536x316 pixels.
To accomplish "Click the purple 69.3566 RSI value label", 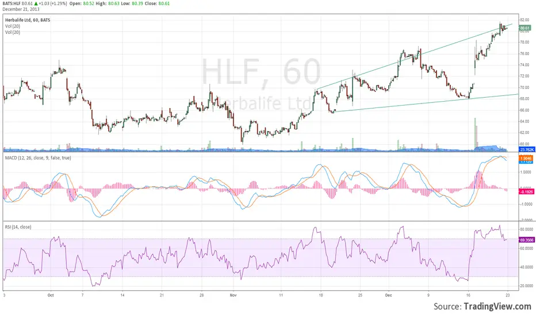I will [526, 240].
